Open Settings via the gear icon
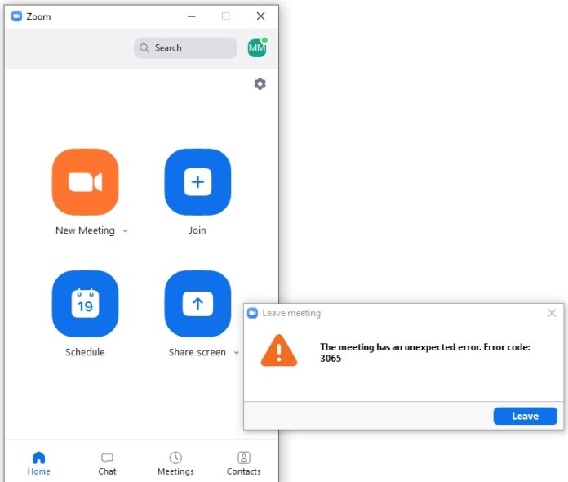The width and height of the screenshot is (568, 482). (260, 84)
